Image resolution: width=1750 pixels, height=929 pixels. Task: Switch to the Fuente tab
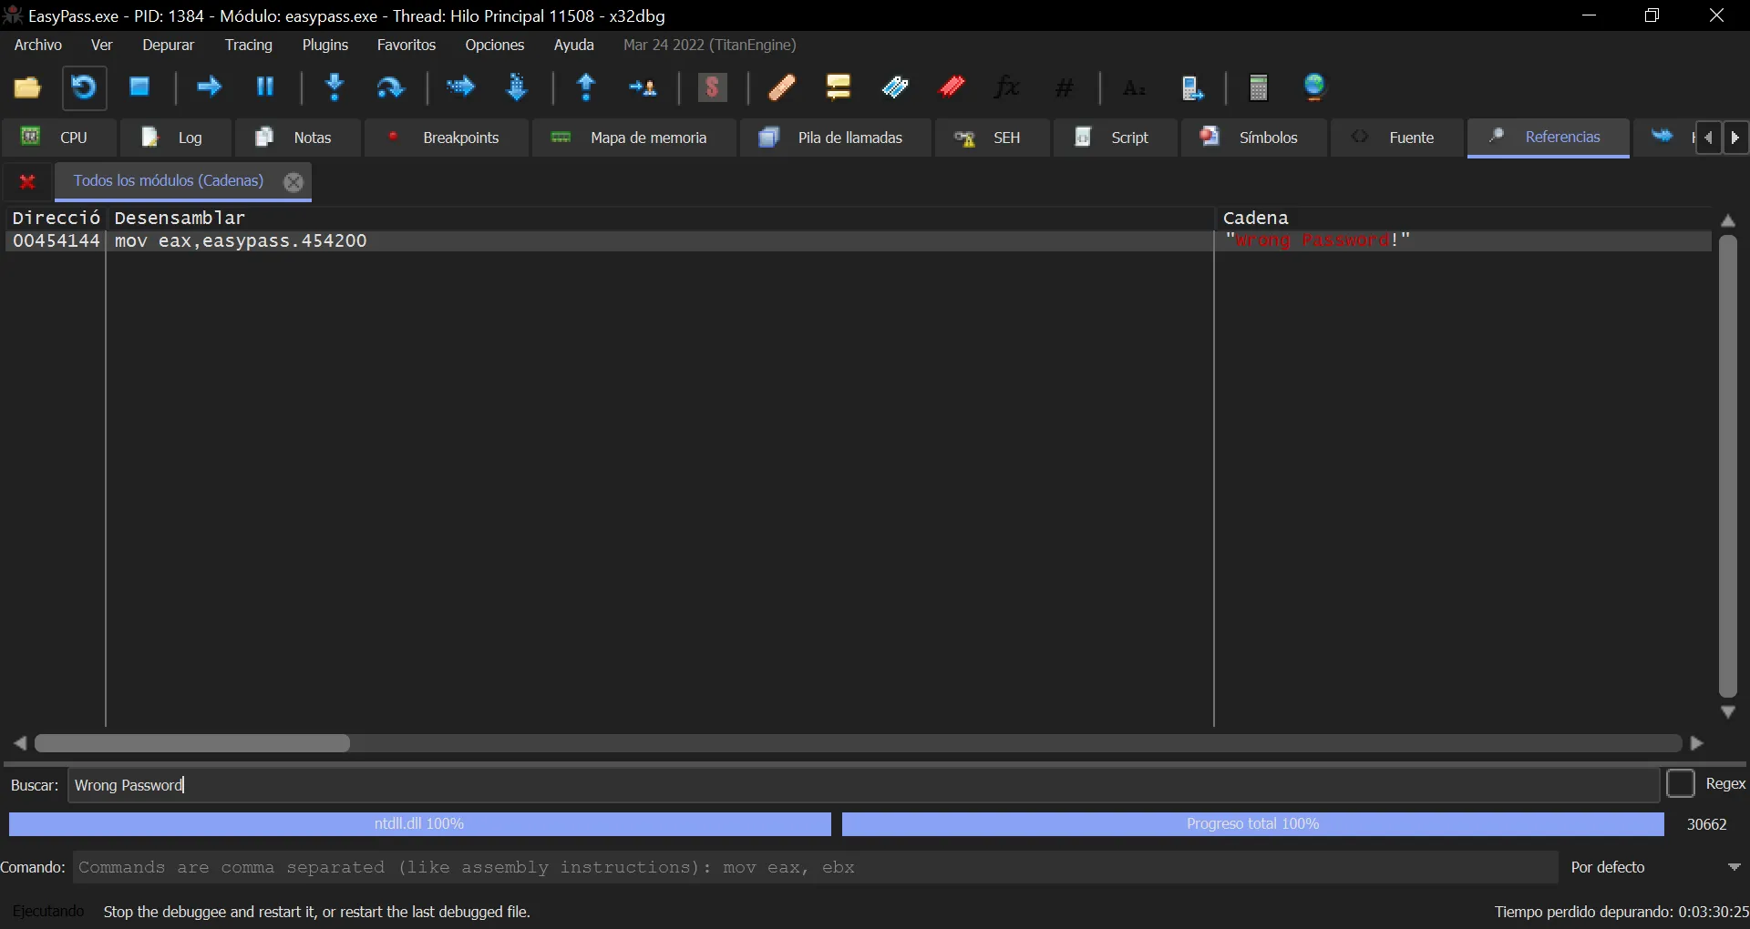pos(1396,138)
